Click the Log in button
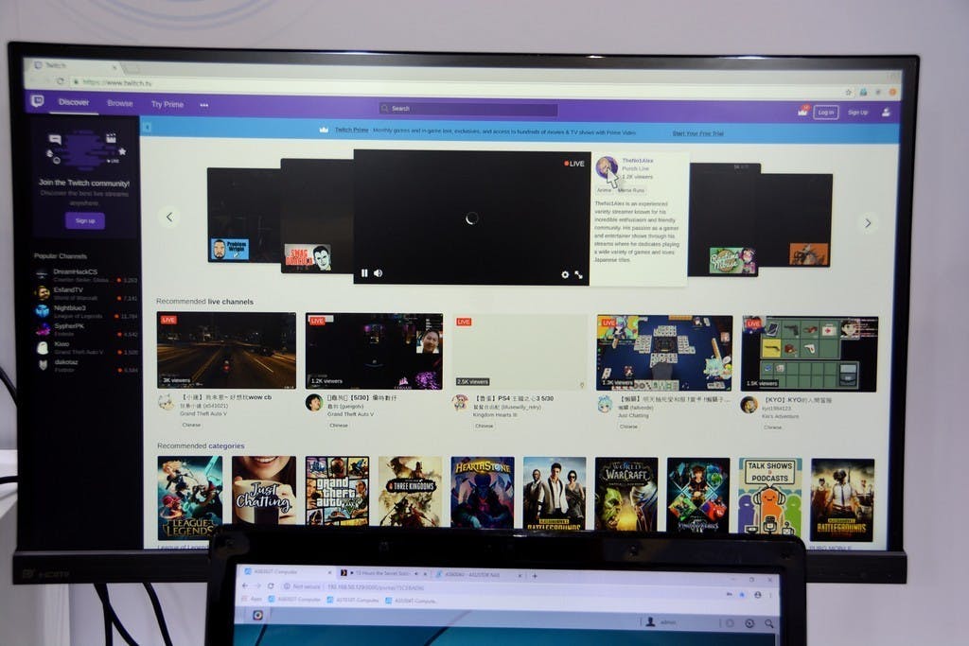The height and width of the screenshot is (646, 969). pyautogui.click(x=825, y=113)
